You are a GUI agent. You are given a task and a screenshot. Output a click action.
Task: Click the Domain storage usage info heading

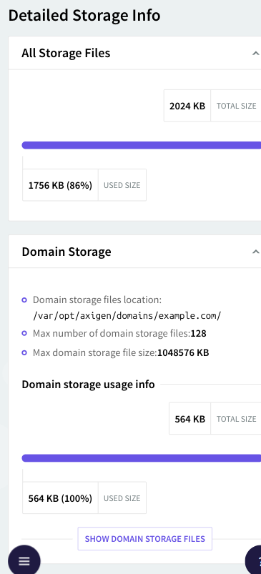click(x=88, y=385)
